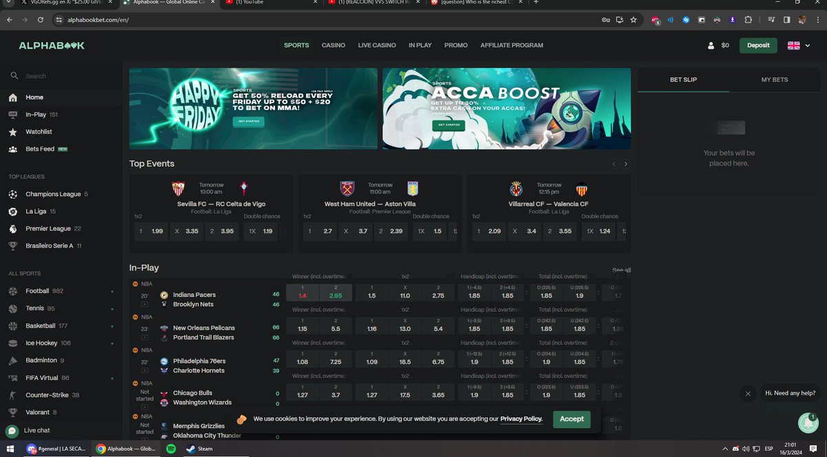This screenshot has width=827, height=457.
Task: Switch to the MY BETS tab
Action: 775,80
